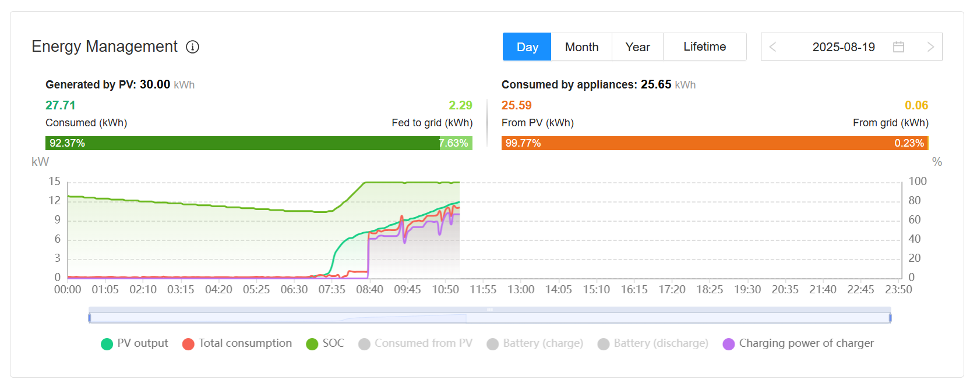
Task: Switch to Month view
Action: coord(581,47)
